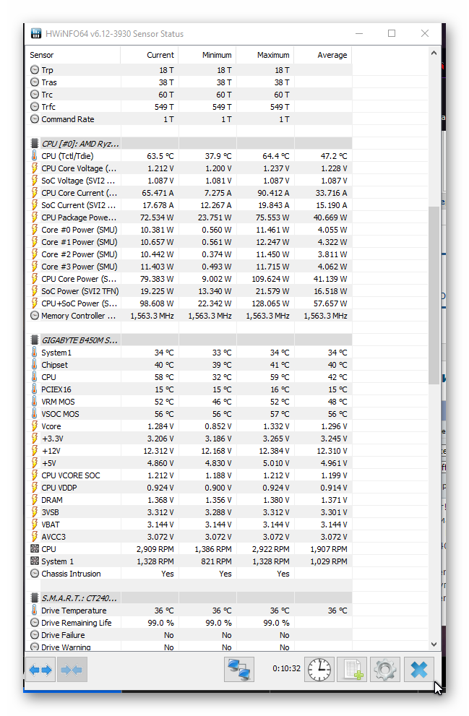
Task: Click thermometer icon beside Chipset row
Action: [34, 365]
